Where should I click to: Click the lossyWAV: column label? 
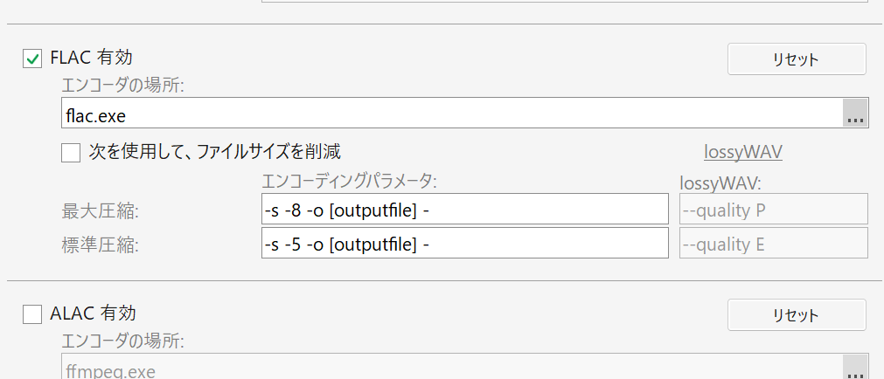(720, 183)
